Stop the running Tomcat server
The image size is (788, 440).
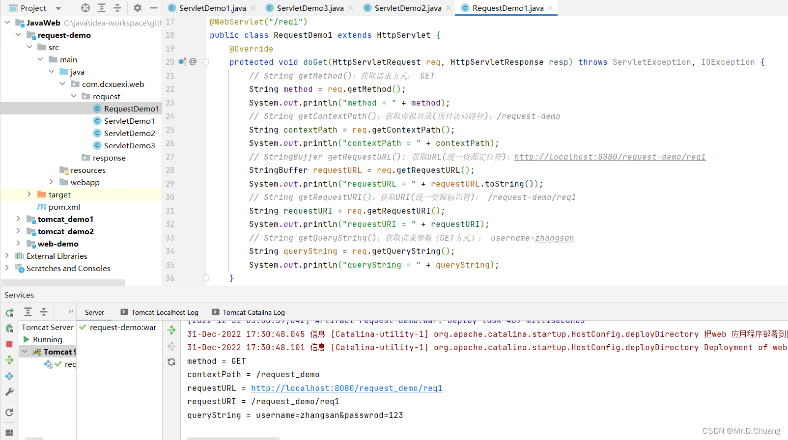pyautogui.click(x=9, y=344)
